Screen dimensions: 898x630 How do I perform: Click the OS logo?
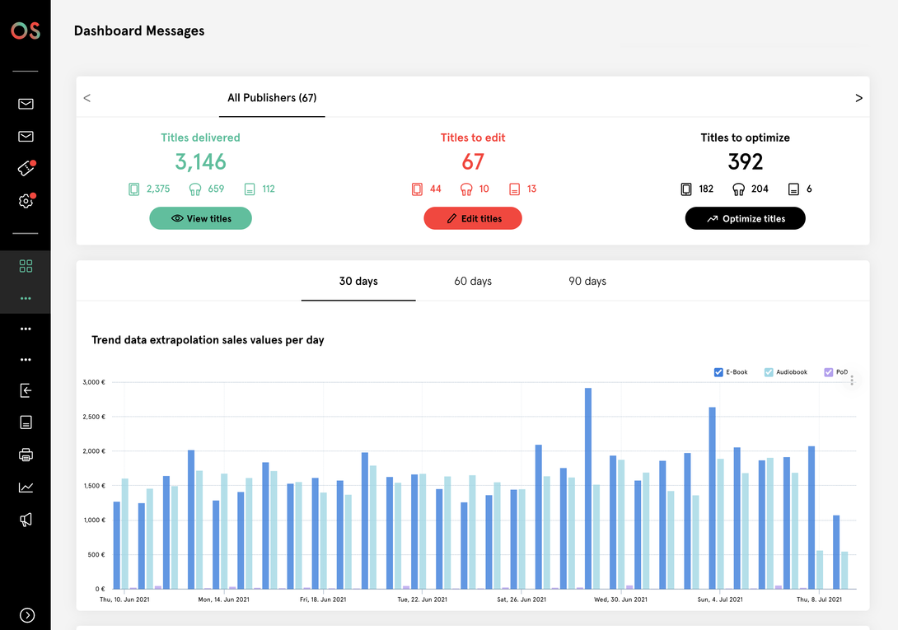tap(25, 31)
